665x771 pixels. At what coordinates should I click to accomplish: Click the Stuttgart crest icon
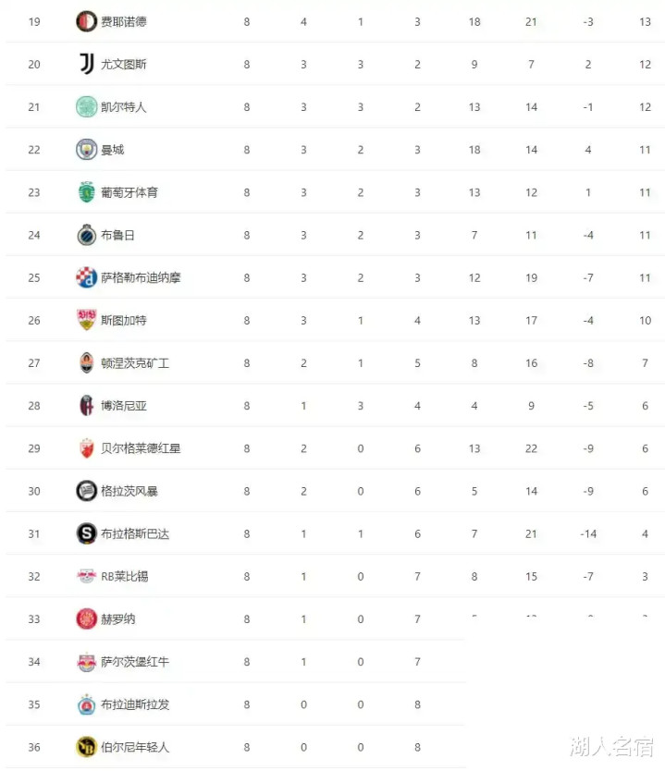tap(86, 320)
